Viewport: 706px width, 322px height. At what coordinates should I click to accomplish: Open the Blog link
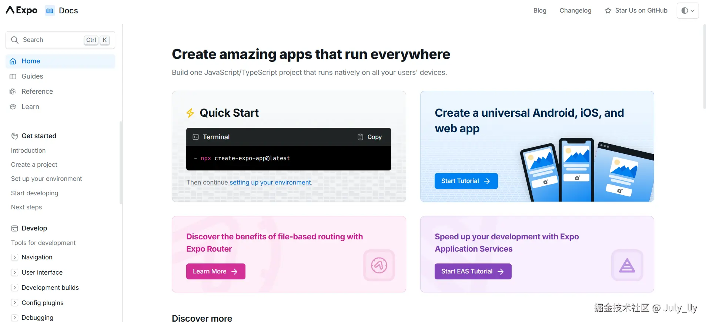tap(540, 11)
